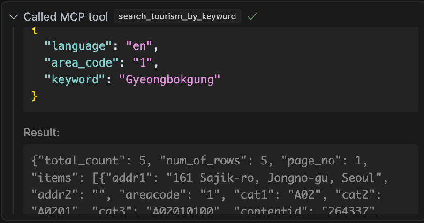Click the yellow closing curly brace

[34, 96]
